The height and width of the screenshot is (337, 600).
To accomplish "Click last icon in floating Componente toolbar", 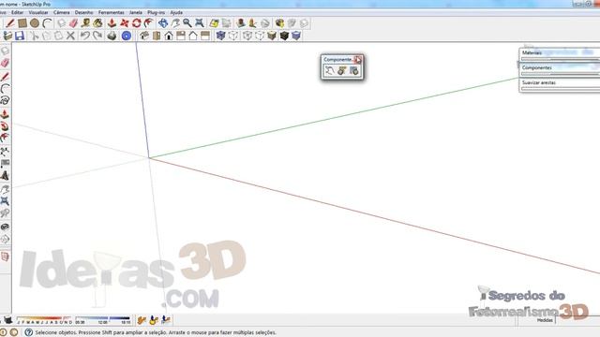I will coord(354,71).
